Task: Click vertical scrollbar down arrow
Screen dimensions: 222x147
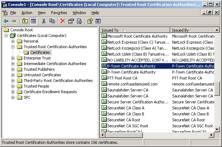Action: 217,129
